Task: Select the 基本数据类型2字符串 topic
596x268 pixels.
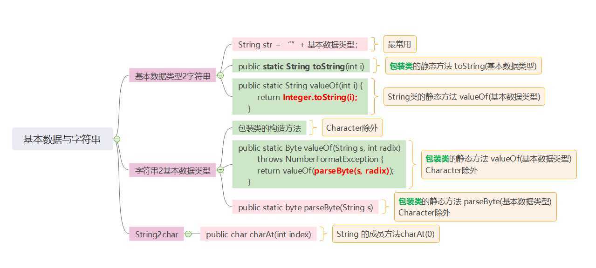Action: pyautogui.click(x=172, y=76)
